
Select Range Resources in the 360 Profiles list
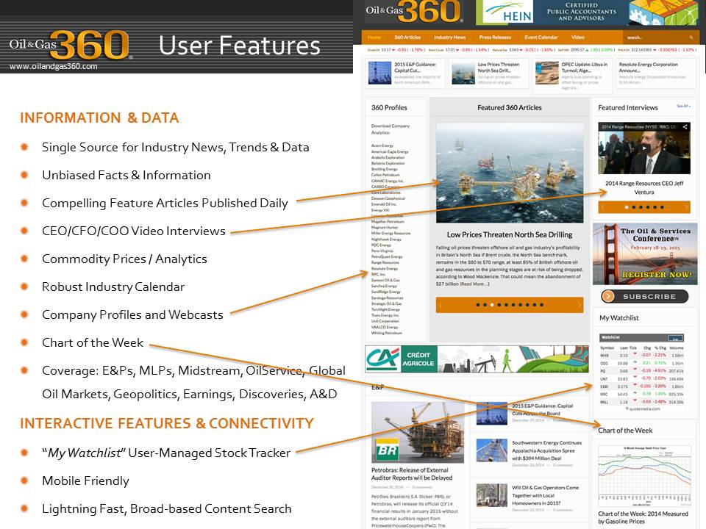point(385,262)
